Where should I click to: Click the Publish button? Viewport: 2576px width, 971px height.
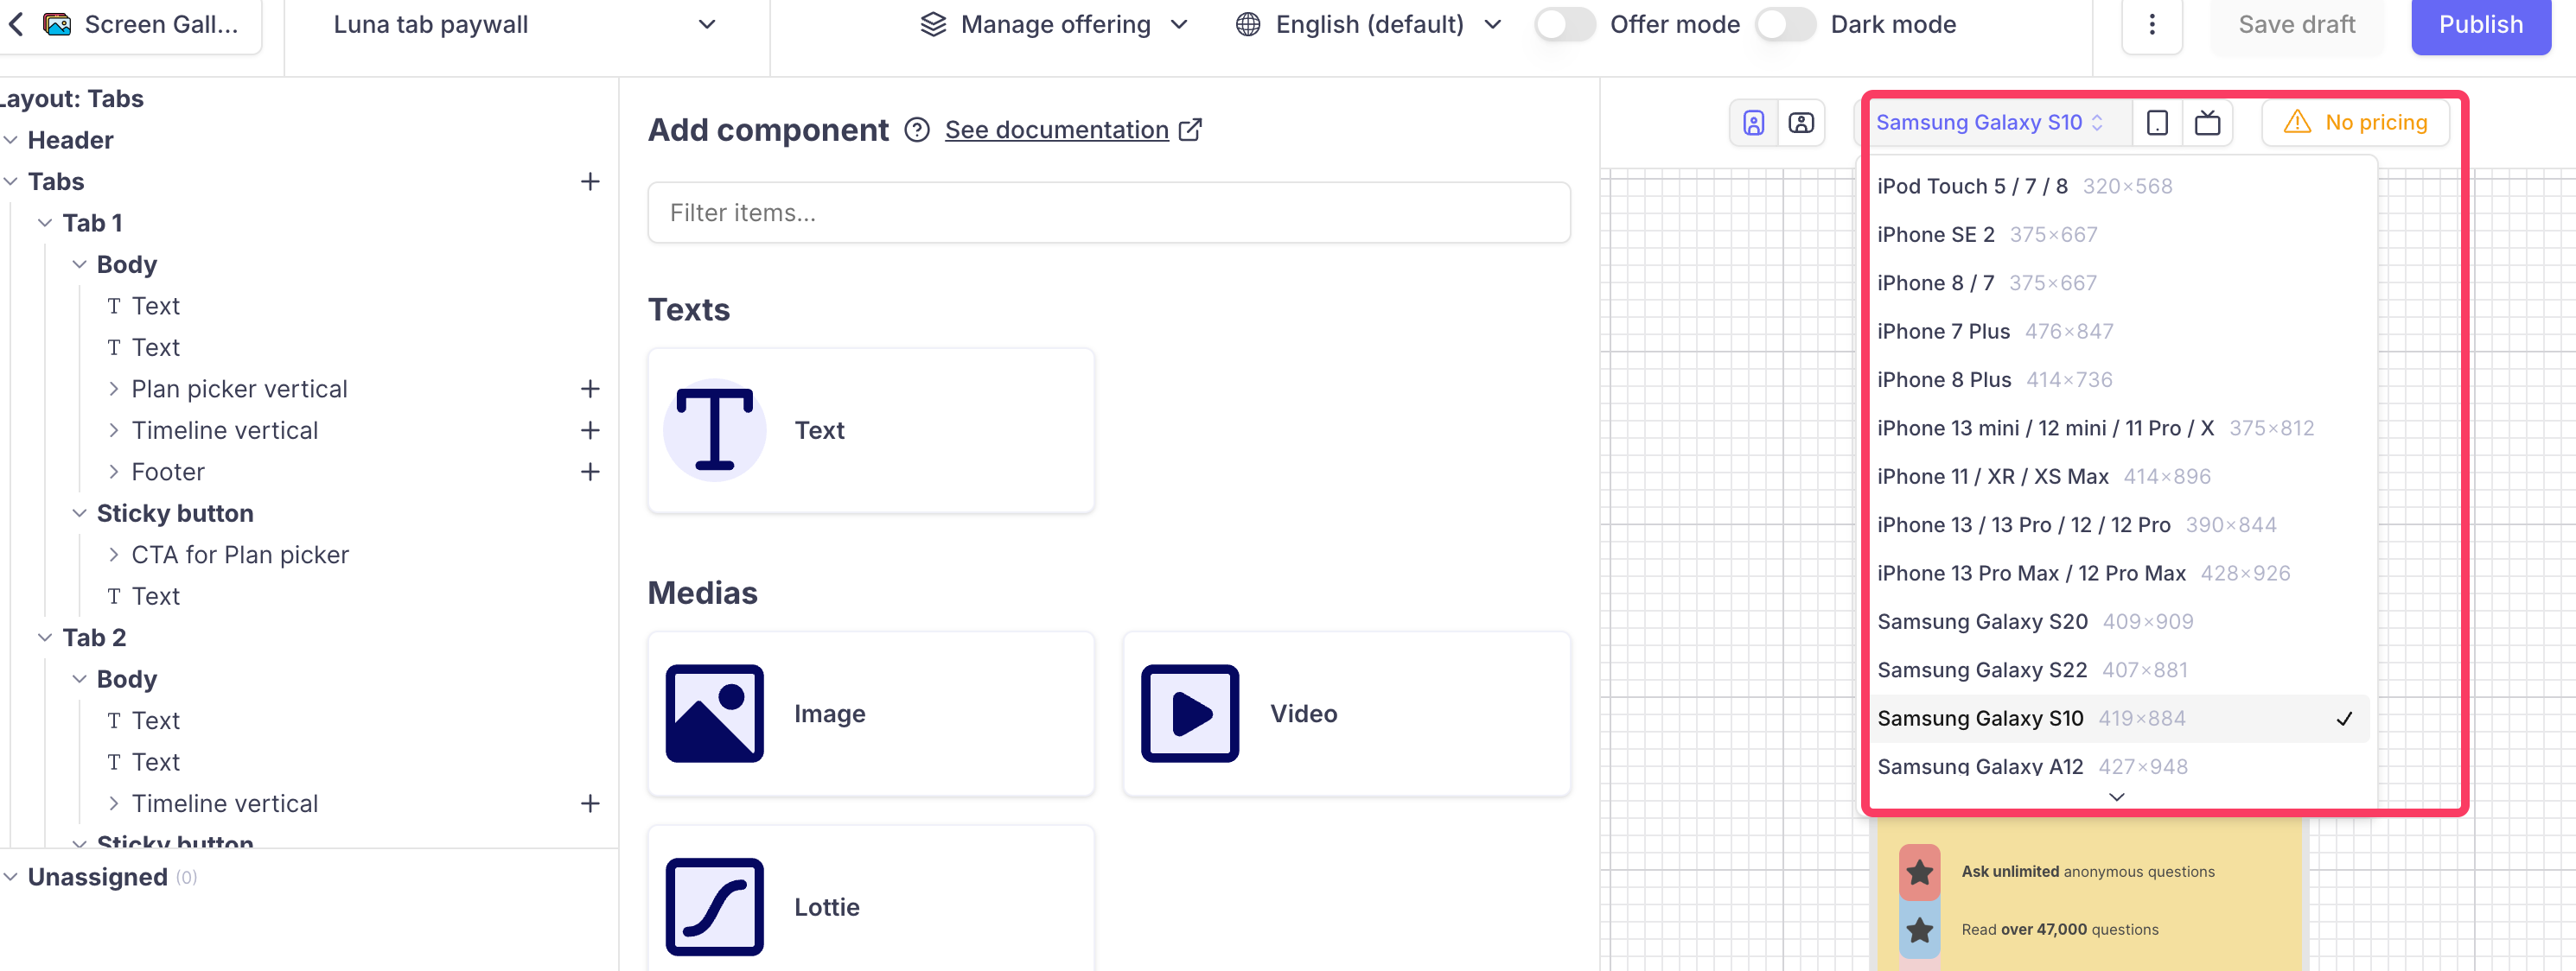[2481, 24]
